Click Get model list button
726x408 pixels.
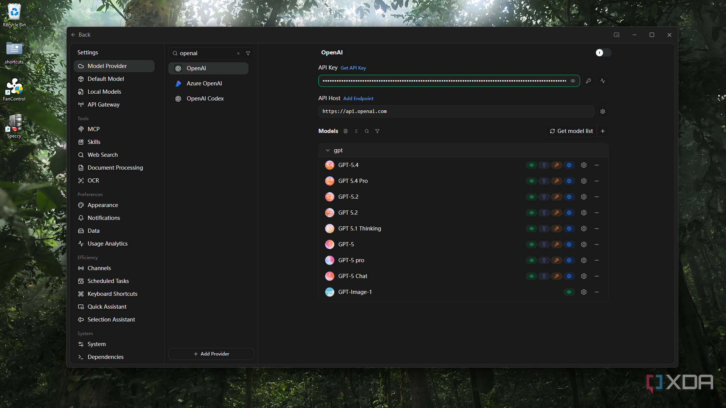tap(571, 131)
